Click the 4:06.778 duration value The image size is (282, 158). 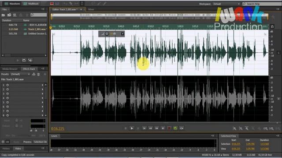(x=13, y=25)
